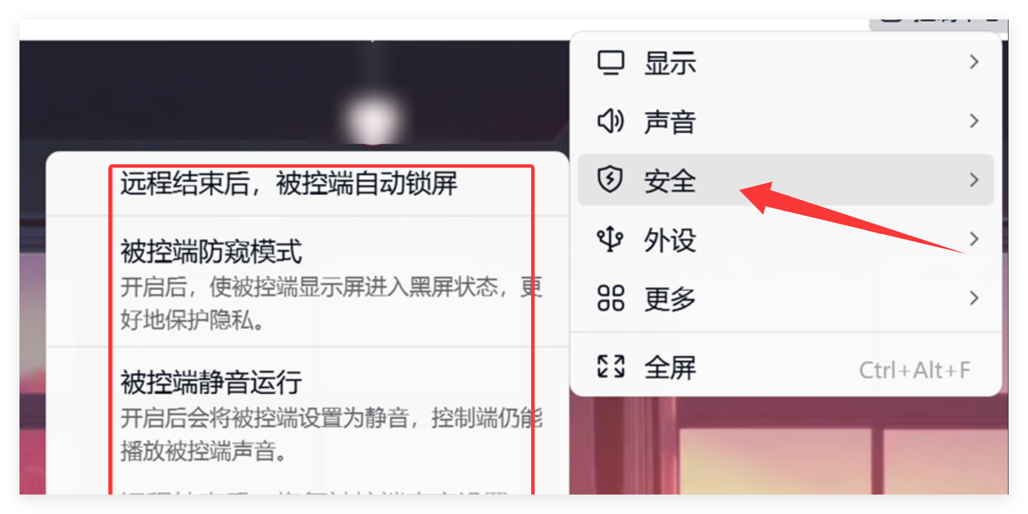Click the fullscreen arrows icon beside 全屏
The width and height of the screenshot is (1028, 514).
pos(610,366)
